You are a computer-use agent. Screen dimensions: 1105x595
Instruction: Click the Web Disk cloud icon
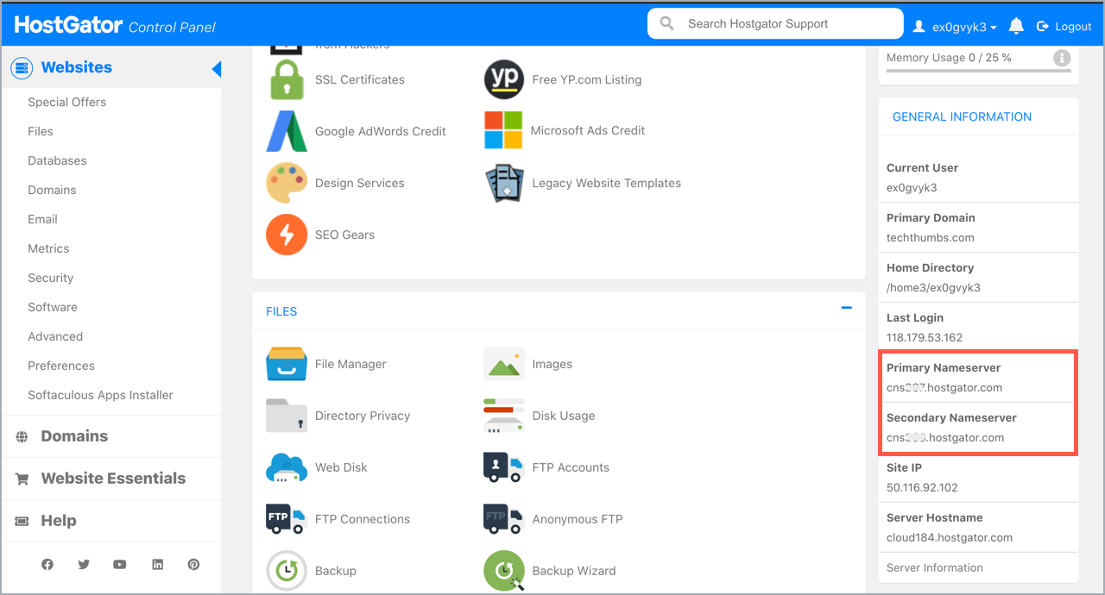[287, 467]
